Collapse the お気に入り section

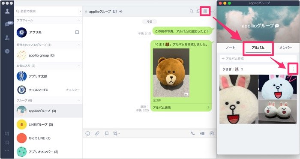pos(79,66)
